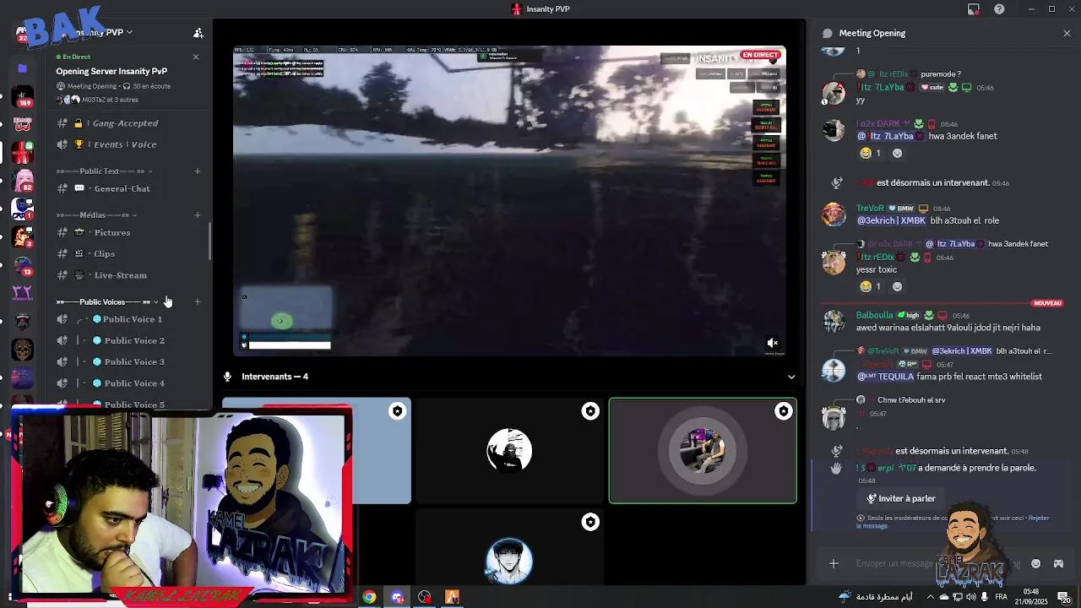Join Public Voice 2 channel
The image size is (1081, 608).
click(126, 340)
